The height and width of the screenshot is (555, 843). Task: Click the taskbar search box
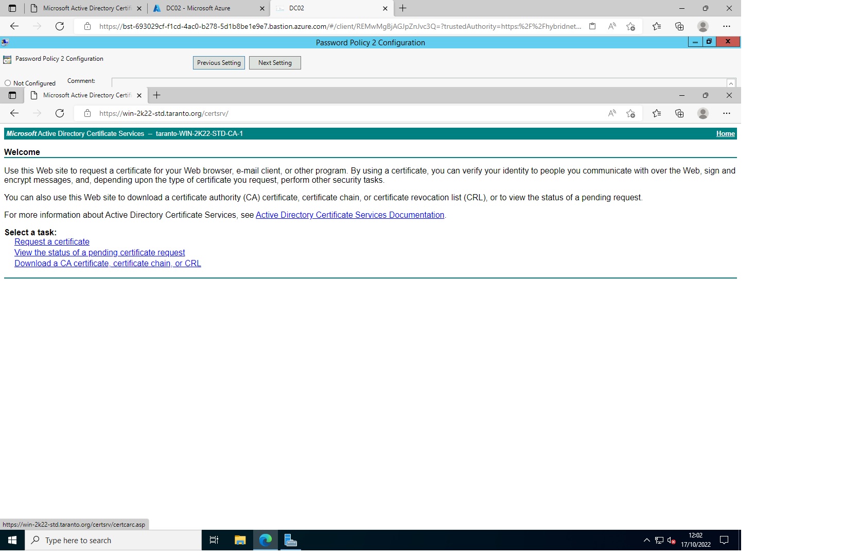113,540
